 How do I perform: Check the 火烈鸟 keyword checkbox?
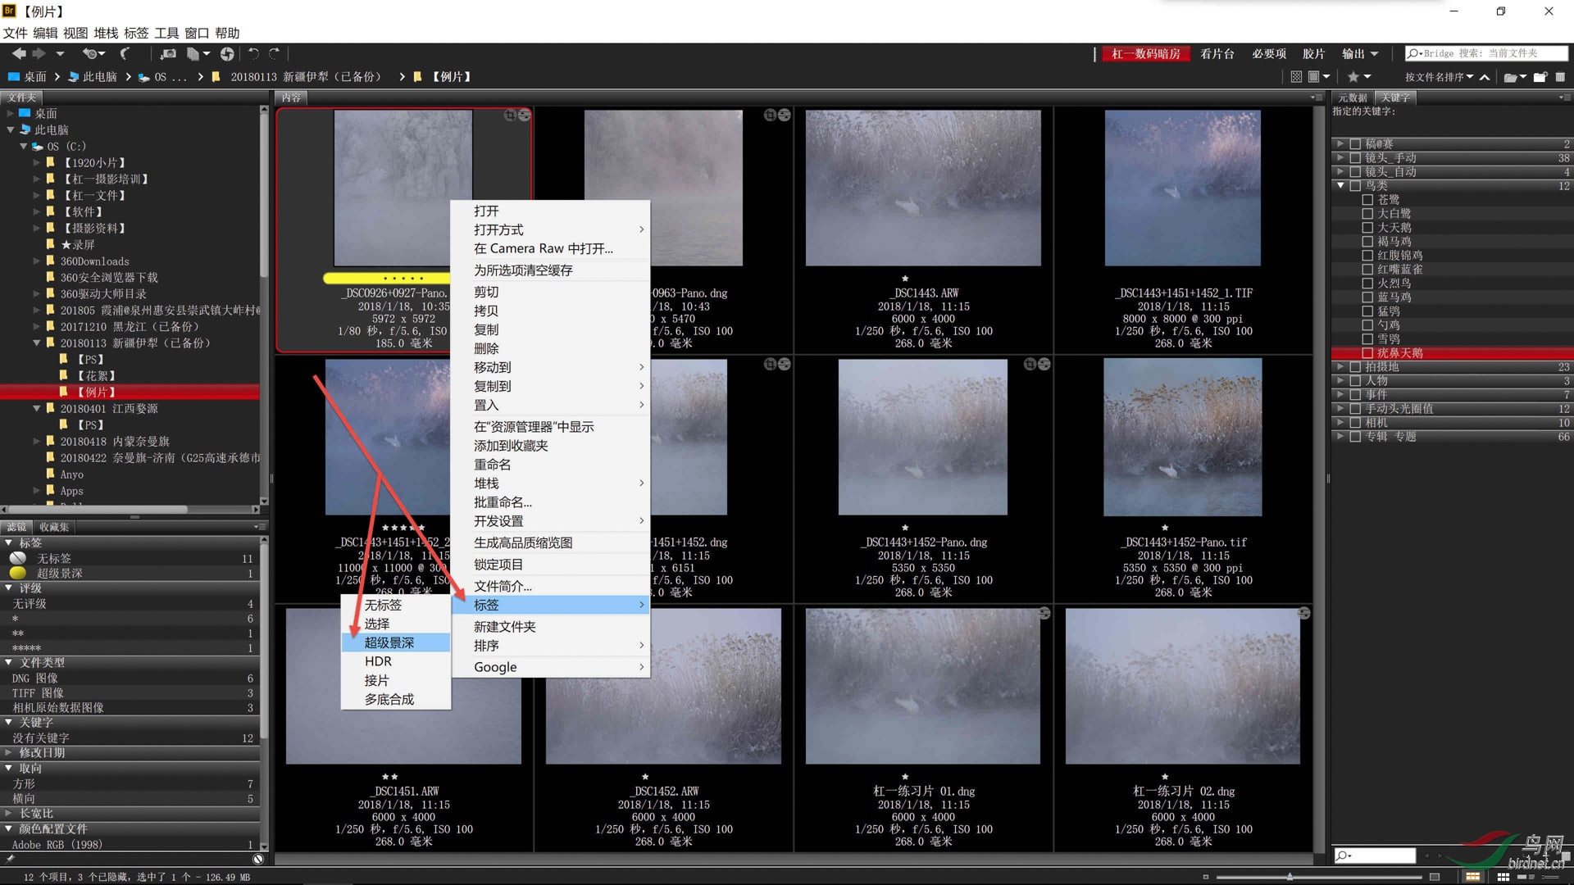pyautogui.click(x=1367, y=284)
